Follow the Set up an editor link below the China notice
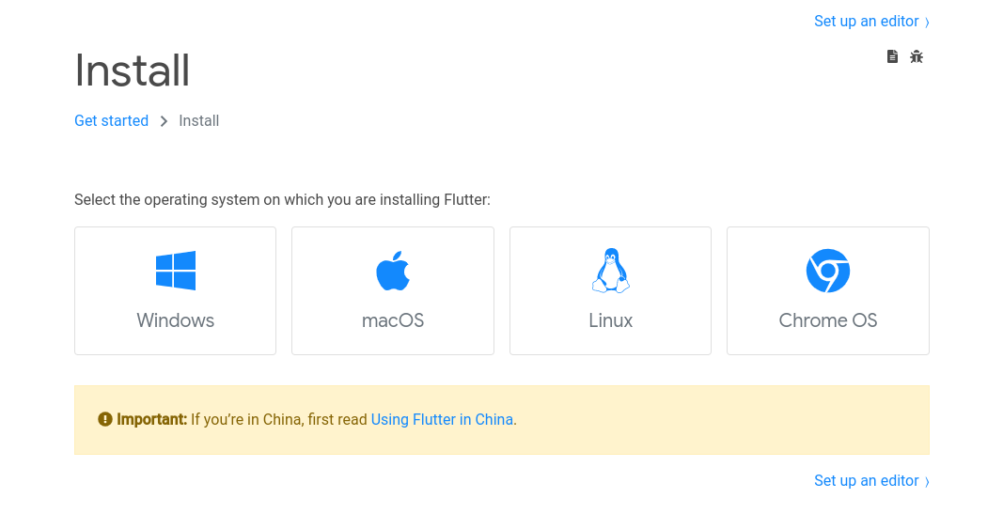This screenshot has width=1003, height=514. (x=866, y=481)
